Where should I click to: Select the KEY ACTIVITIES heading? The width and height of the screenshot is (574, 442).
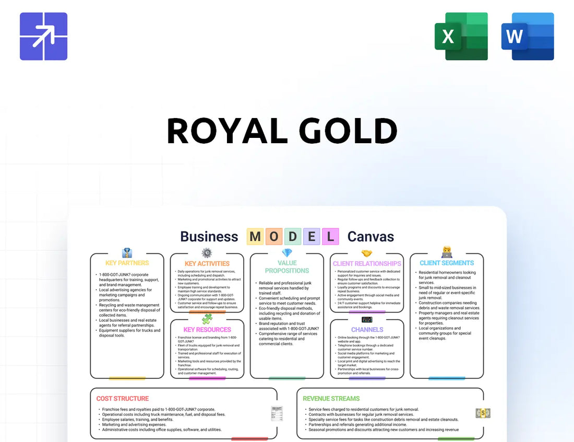[207, 264]
